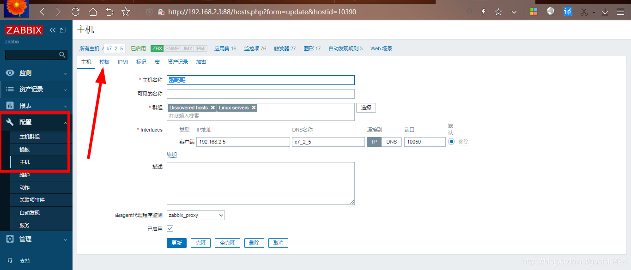Click the 移除 interface link
Image resolution: width=631 pixels, height=270 pixels.
point(463,142)
